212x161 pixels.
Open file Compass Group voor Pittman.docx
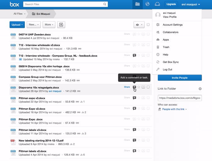pyautogui.click(x=40, y=77)
